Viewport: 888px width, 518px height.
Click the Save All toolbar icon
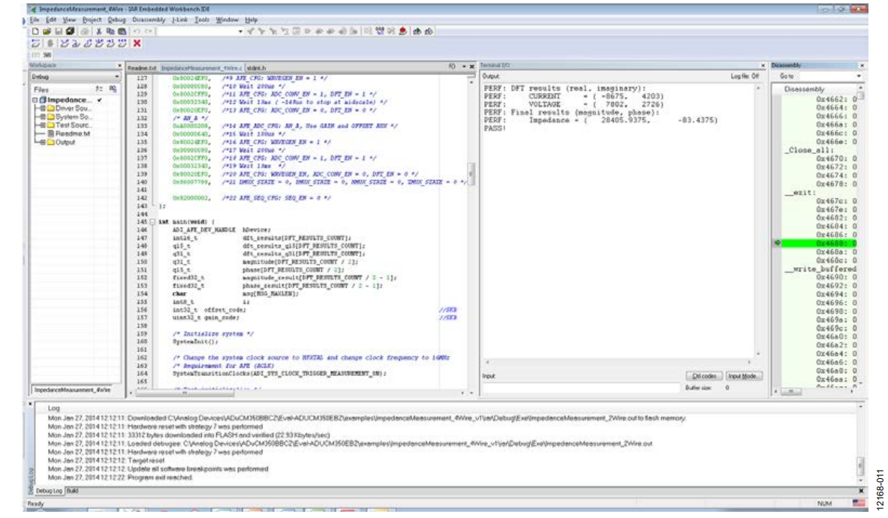pos(70,32)
